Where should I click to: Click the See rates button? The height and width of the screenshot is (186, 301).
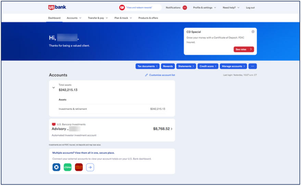[243, 49]
